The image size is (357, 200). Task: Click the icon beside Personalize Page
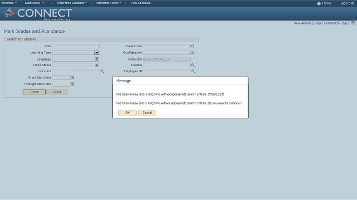[353, 23]
